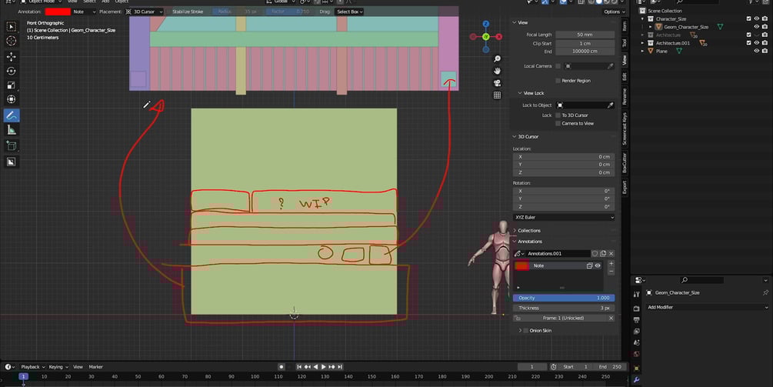Add a new annotation layer

click(x=611, y=264)
